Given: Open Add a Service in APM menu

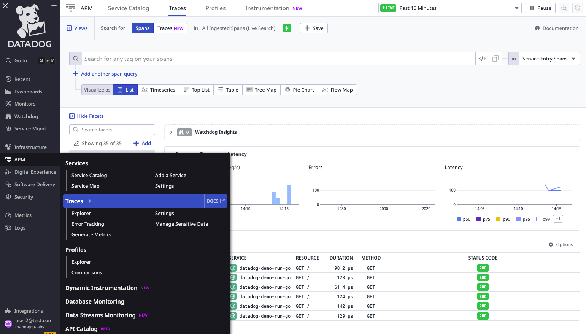Looking at the screenshot, I should tap(170, 175).
